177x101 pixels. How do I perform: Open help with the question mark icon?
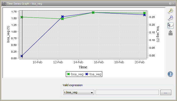click(x=170, y=74)
